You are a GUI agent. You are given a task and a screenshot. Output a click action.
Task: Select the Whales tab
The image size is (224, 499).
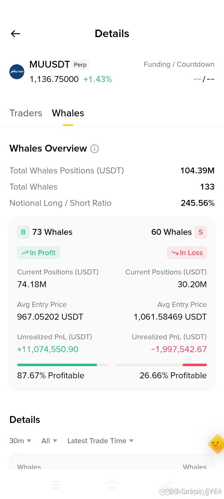pyautogui.click(x=68, y=113)
